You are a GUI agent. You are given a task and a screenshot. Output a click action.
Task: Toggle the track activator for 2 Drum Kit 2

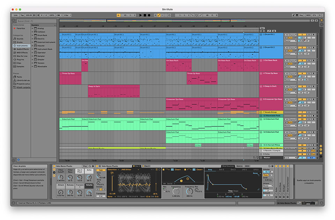(302, 47)
